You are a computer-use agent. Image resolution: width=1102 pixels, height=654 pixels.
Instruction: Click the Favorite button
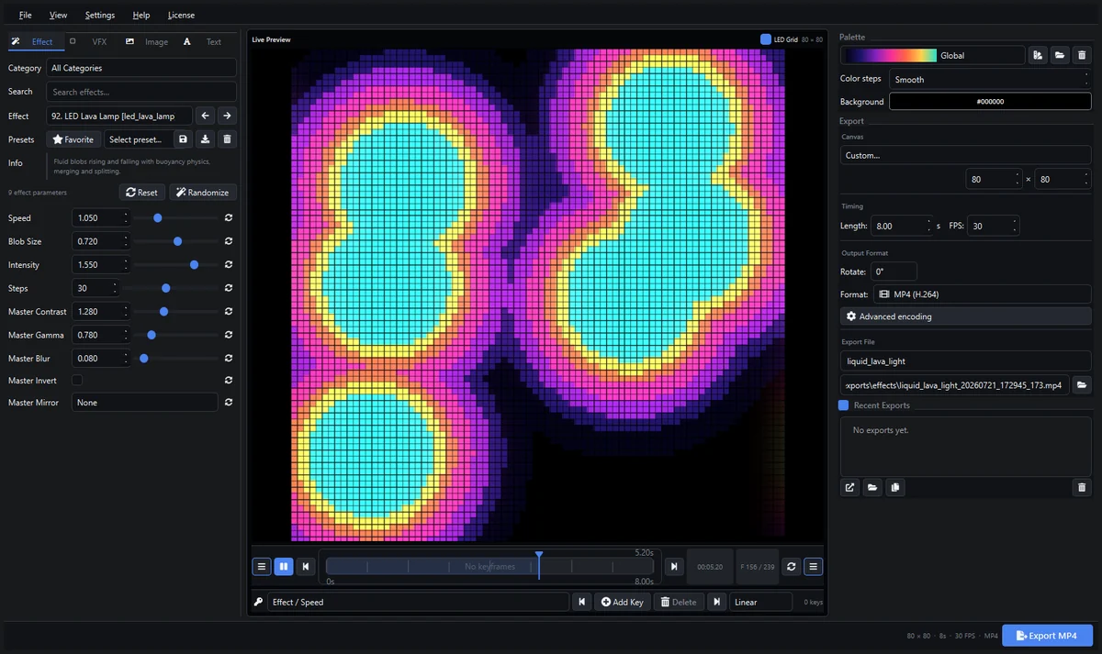click(73, 139)
